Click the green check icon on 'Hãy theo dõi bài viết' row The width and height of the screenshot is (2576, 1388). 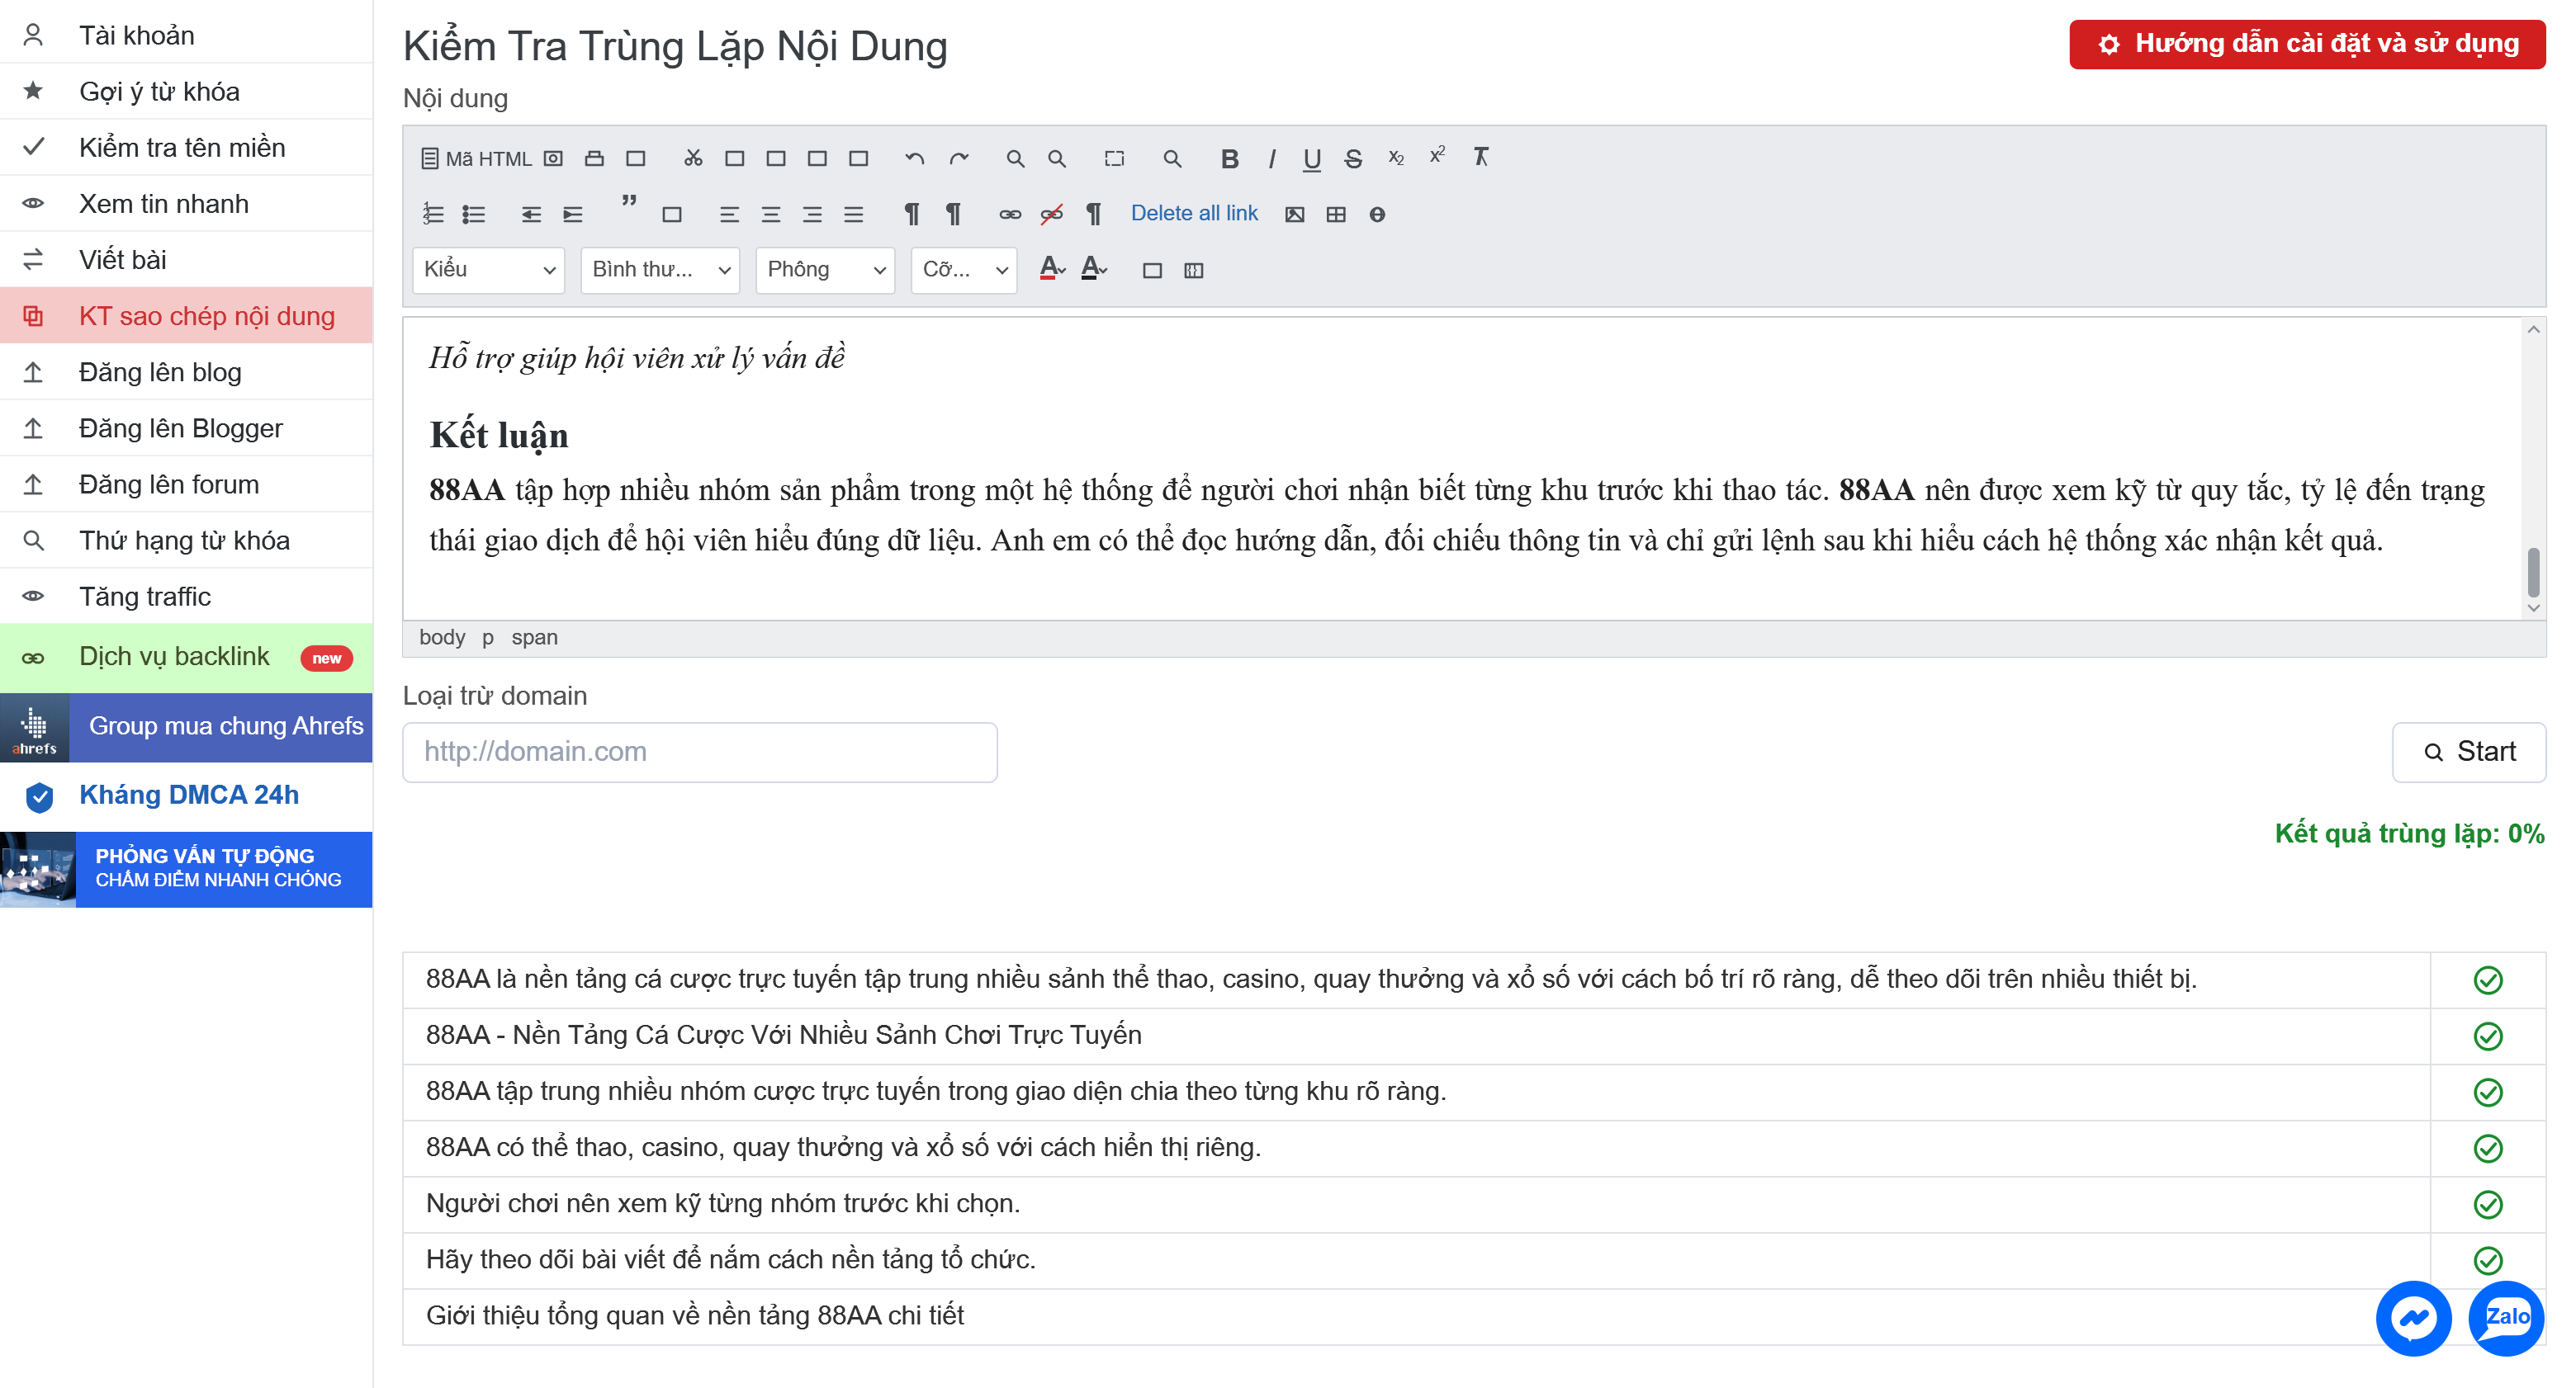[2488, 1260]
